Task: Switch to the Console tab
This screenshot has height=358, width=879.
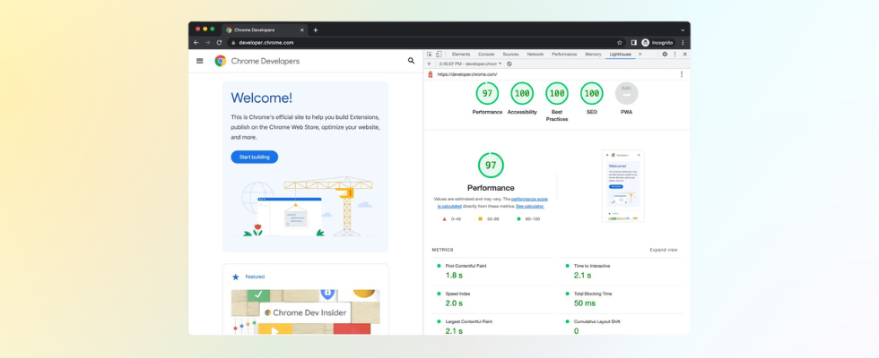Action: [x=486, y=55]
